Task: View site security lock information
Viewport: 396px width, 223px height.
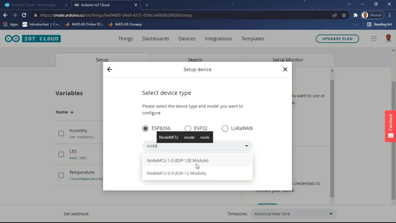Action: coord(35,15)
